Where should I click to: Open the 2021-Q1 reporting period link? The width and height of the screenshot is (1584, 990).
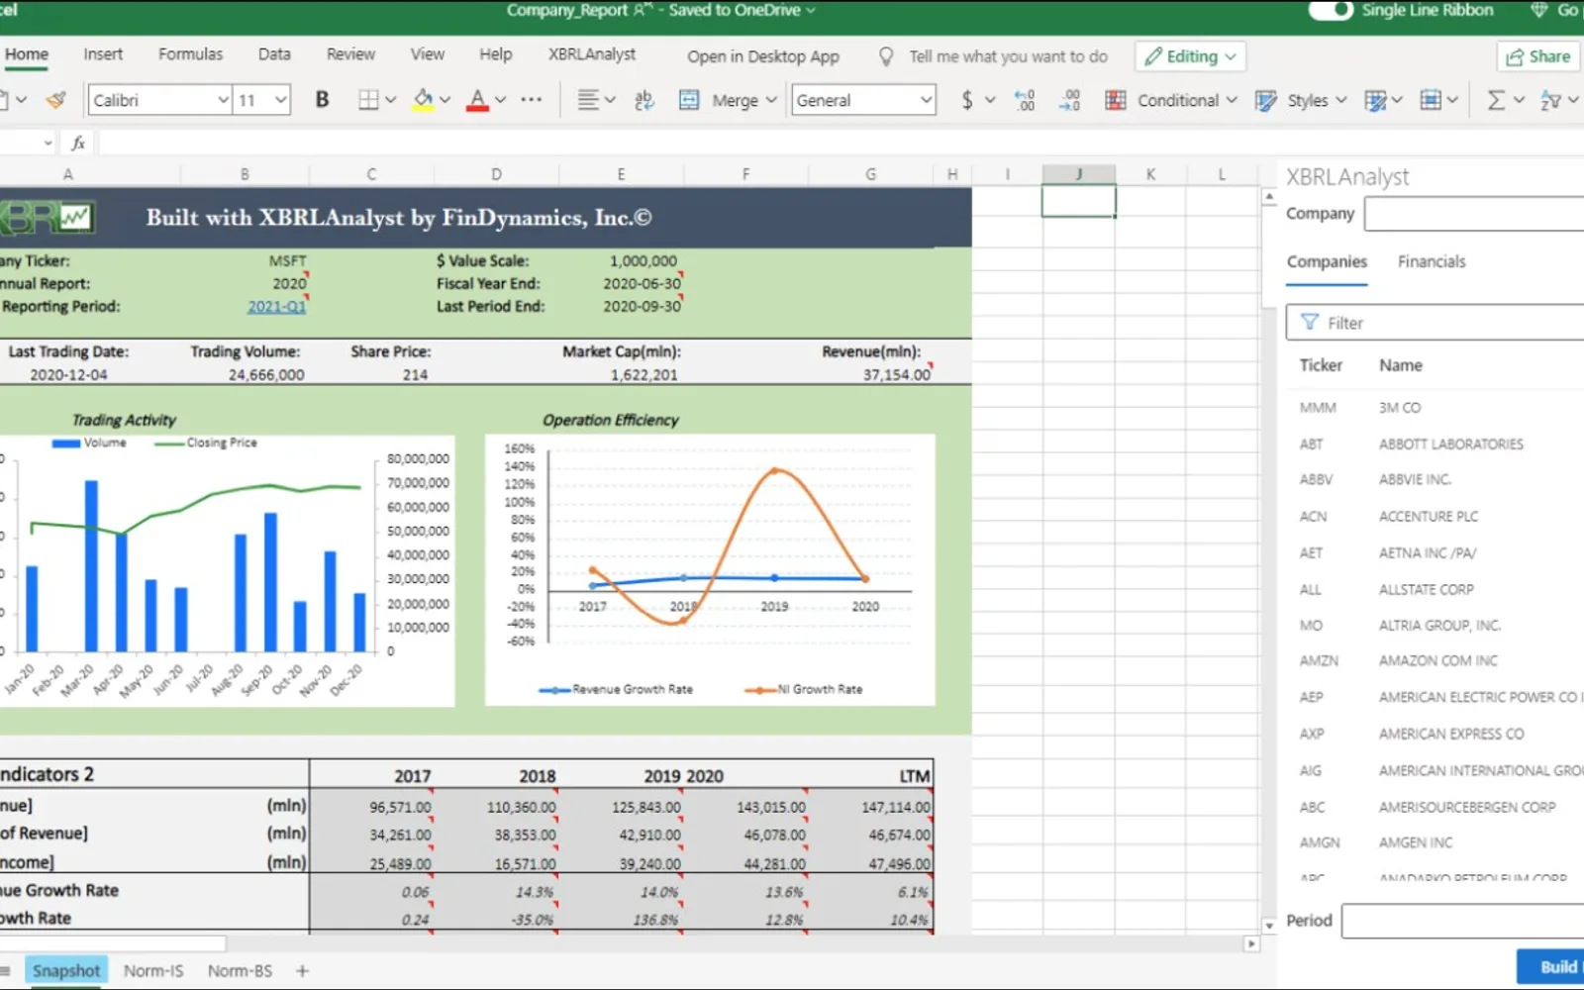[x=276, y=307]
